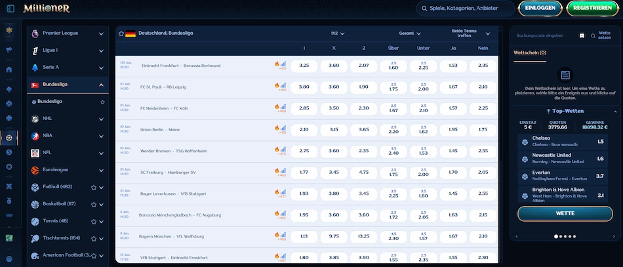Image resolution: width=623 pixels, height=267 pixels.
Task: Click the Euroleague basketball logo icon
Action: coord(35,170)
